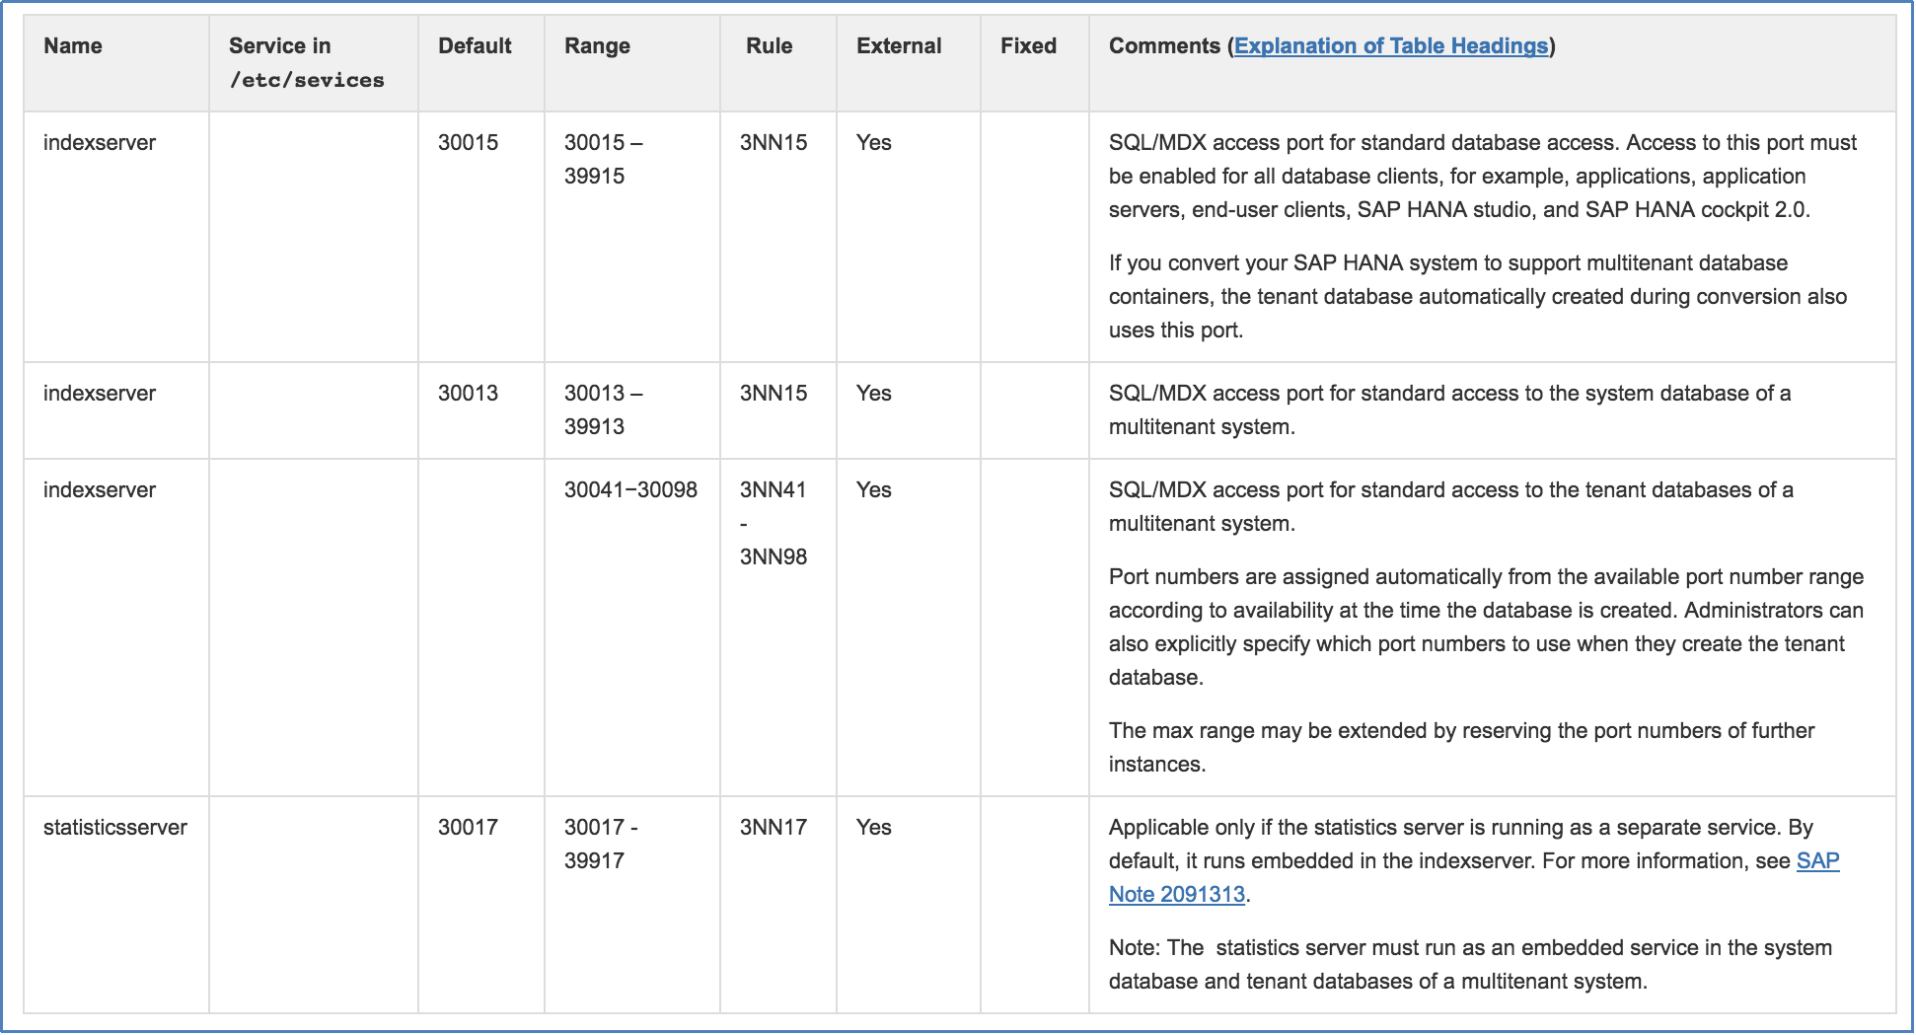Image resolution: width=1916 pixels, height=1035 pixels.
Task: Select the 30013 – 39913 range cell
Action: coord(602,409)
